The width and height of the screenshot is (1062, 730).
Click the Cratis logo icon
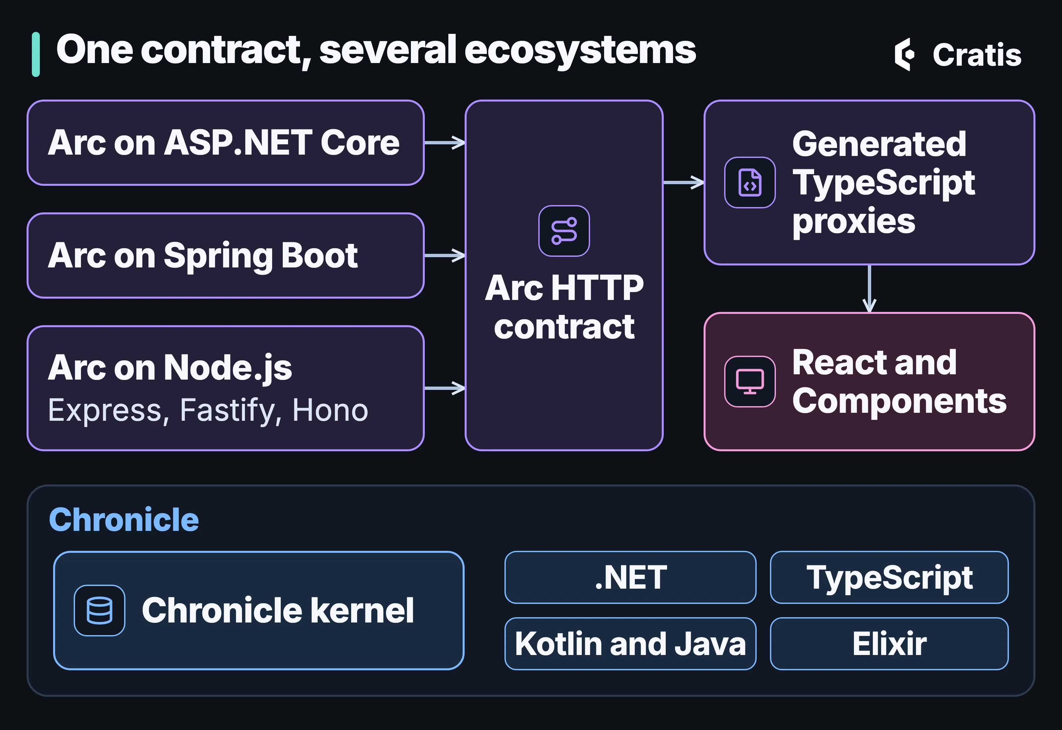(x=905, y=54)
